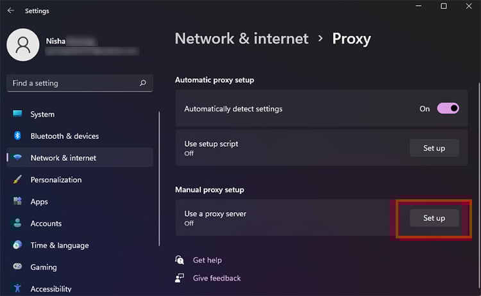
Task: Click the search magnifier icon
Action: [142, 83]
